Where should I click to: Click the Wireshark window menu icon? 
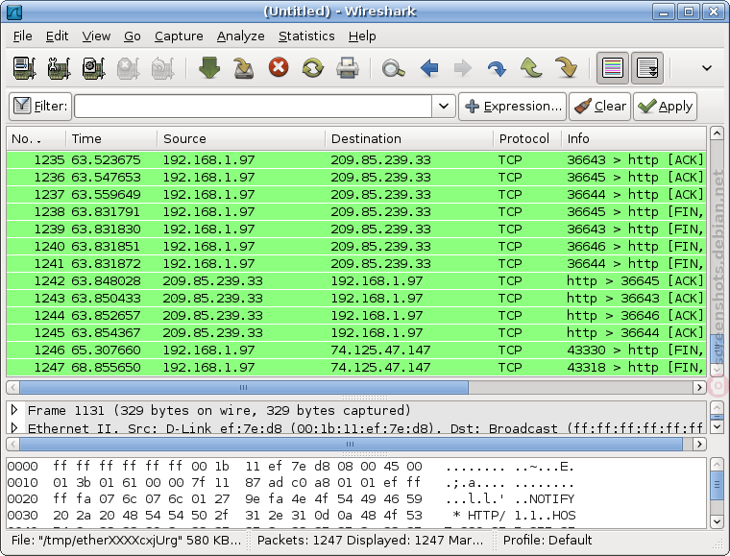click(13, 12)
